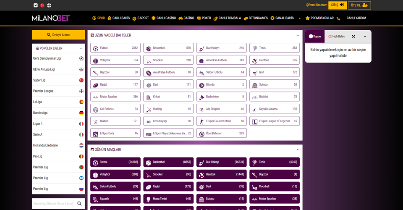Screen dimensions: 403x210
Task: Open the MilanoBet logo home link
Action: (51, 18)
